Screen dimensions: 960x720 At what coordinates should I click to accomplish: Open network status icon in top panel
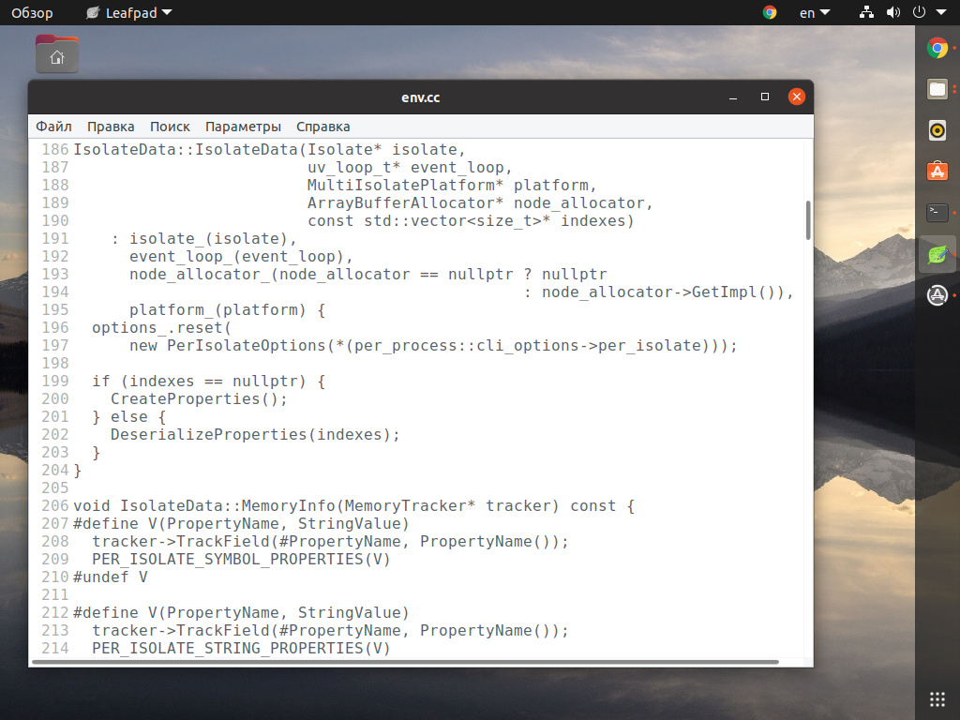click(866, 12)
